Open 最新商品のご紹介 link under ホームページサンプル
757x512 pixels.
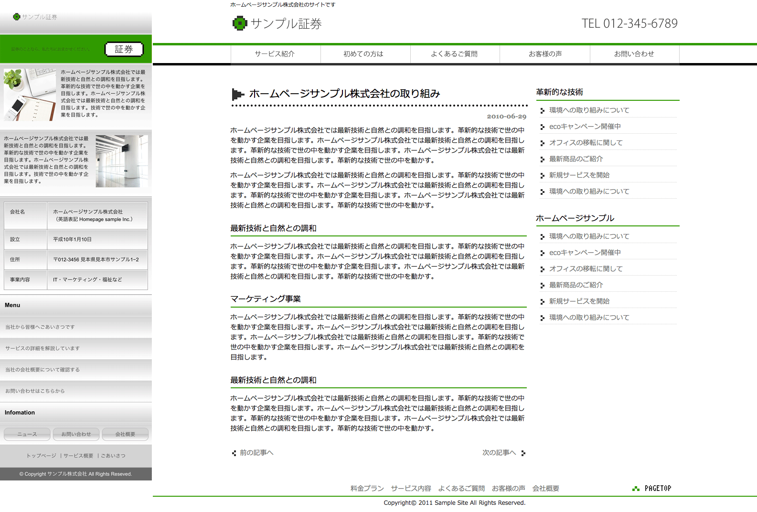576,285
